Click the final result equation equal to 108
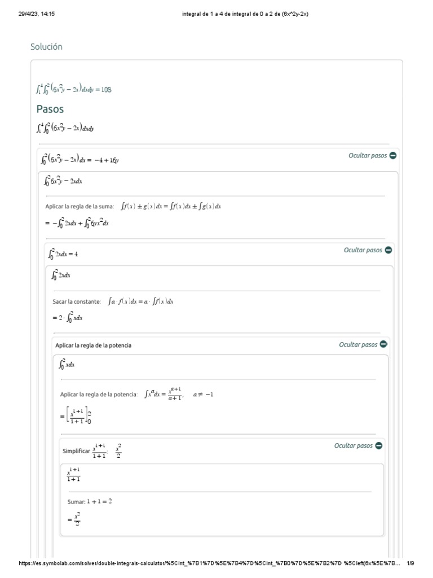 coord(74,89)
